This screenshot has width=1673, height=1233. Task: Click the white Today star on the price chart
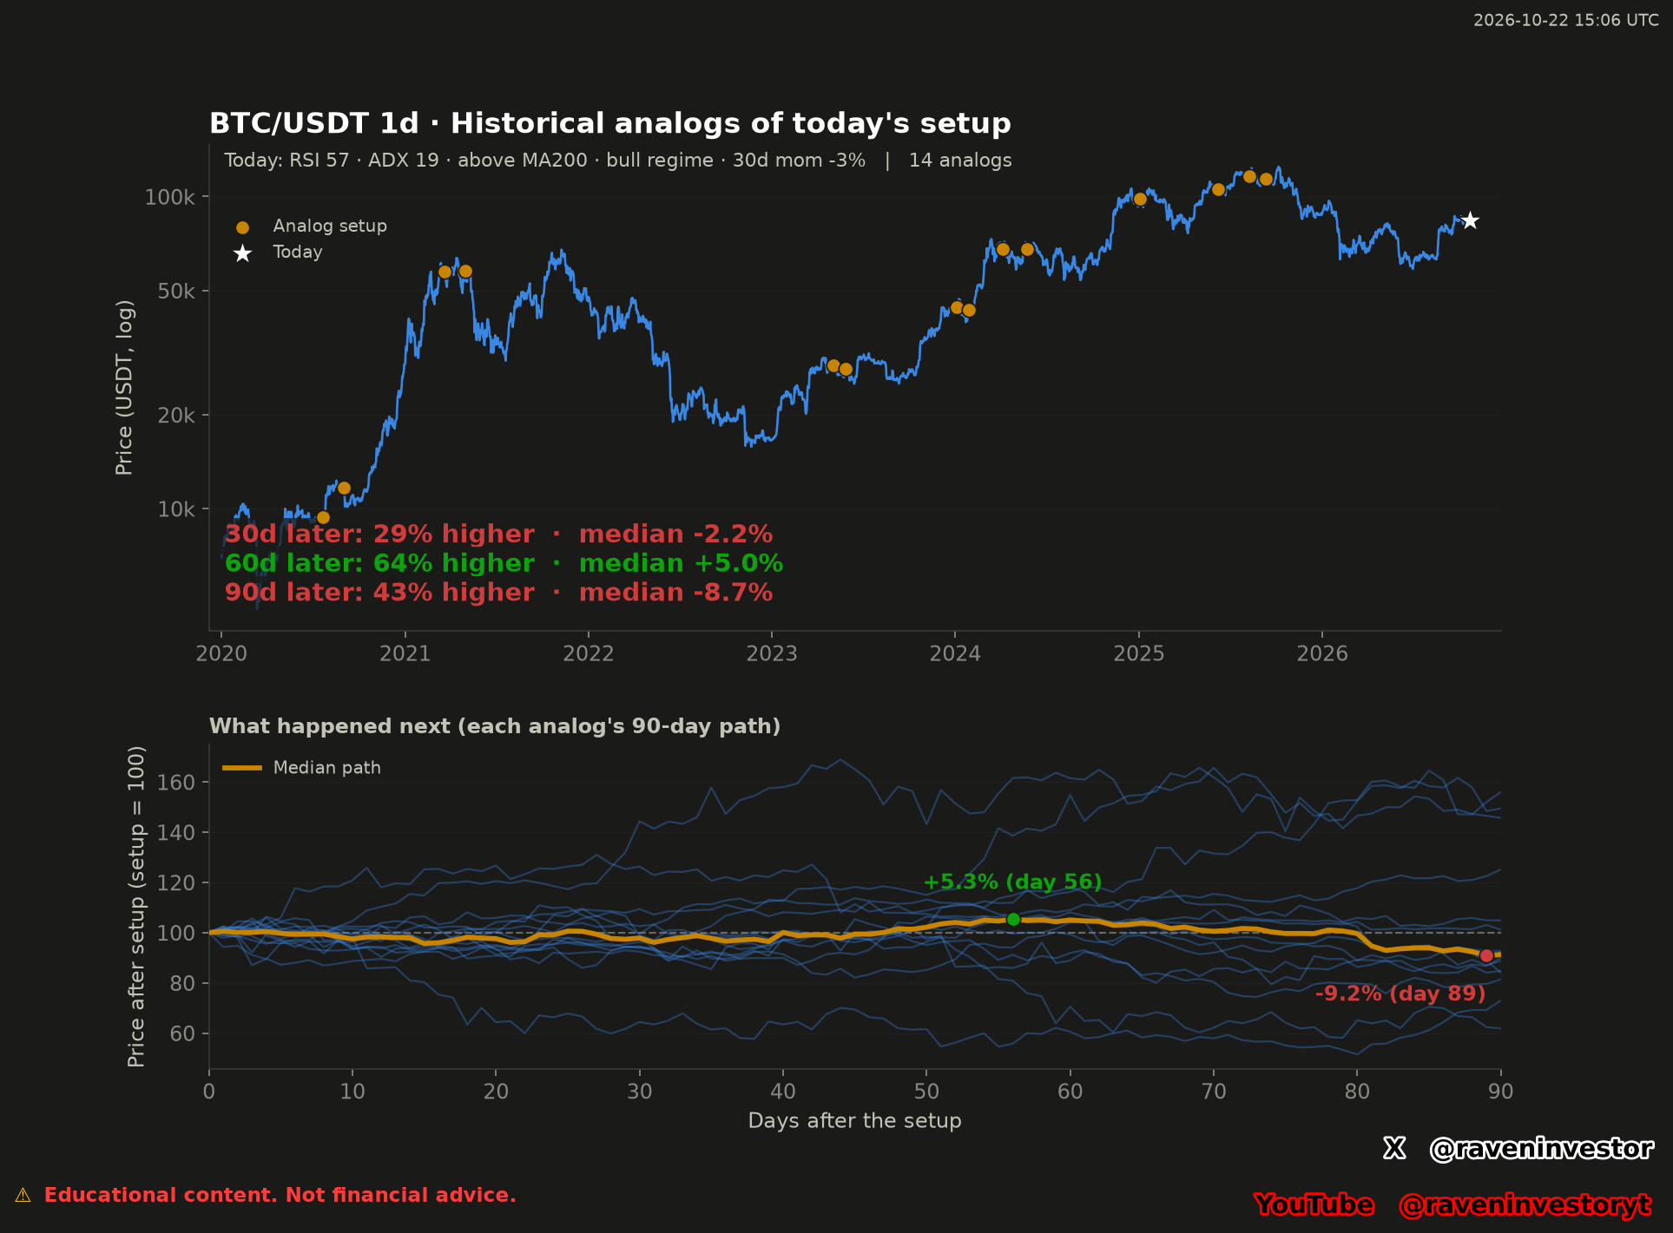pyautogui.click(x=1470, y=220)
